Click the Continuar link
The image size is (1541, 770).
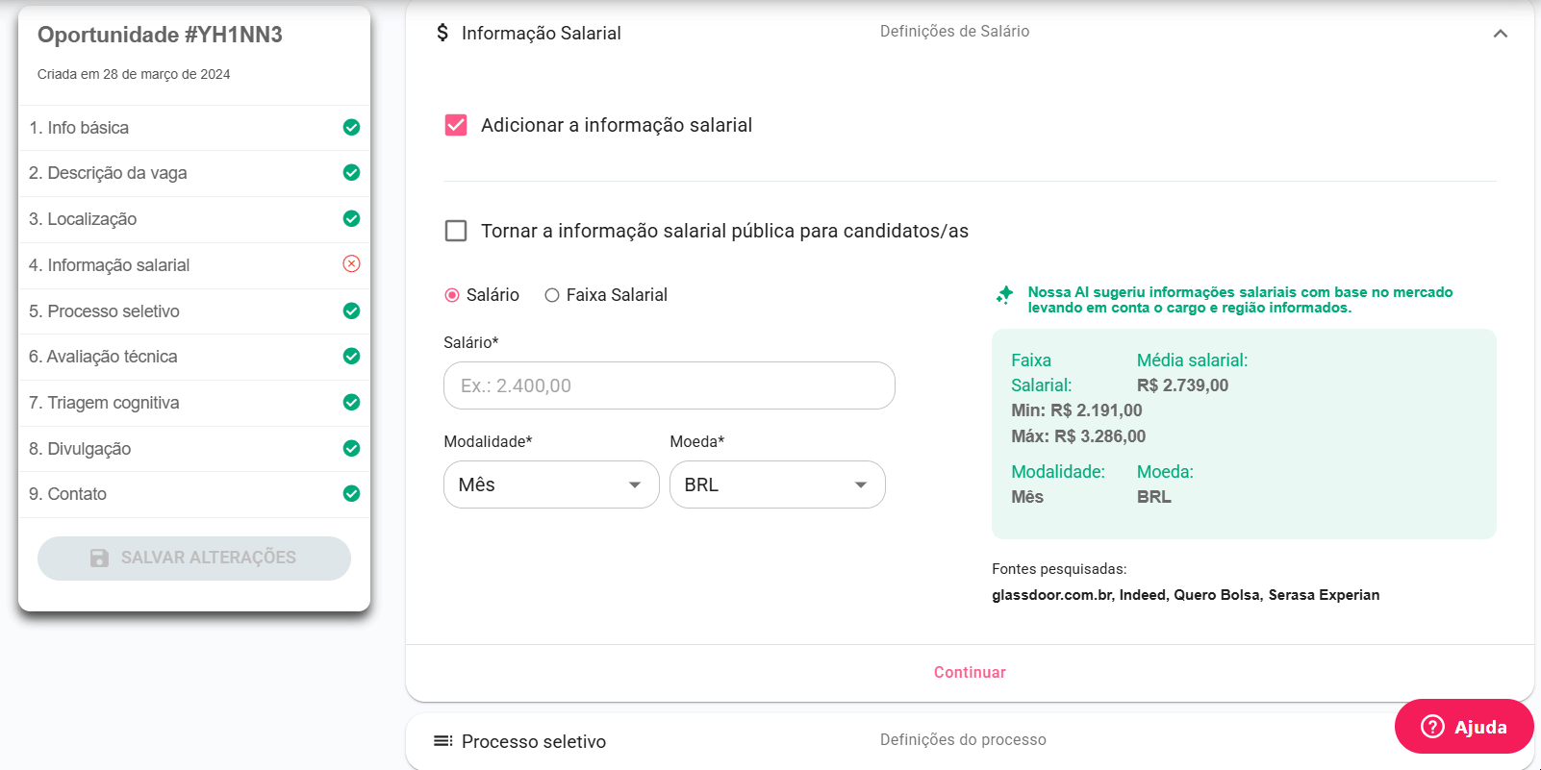970,672
